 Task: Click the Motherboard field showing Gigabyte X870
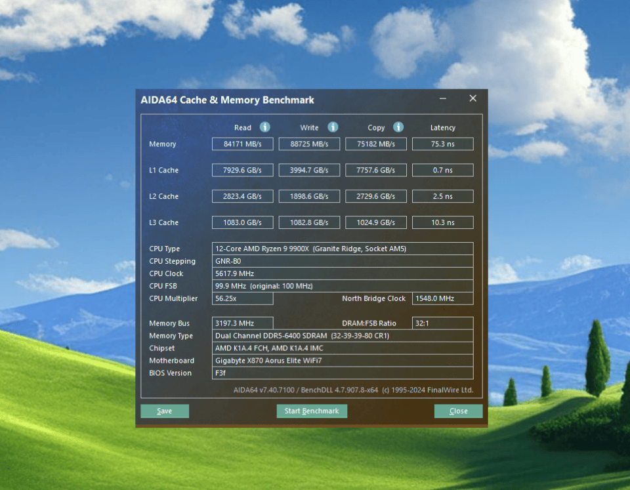(341, 360)
